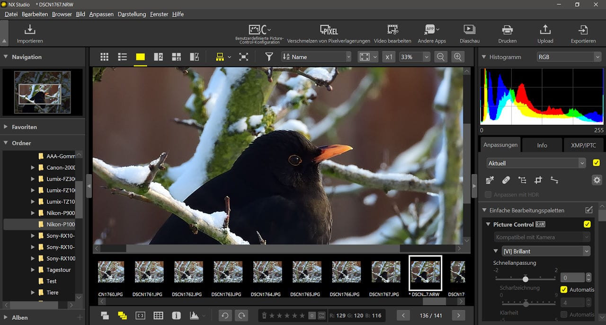Click the Schnellanpassung slider handle

click(525, 278)
